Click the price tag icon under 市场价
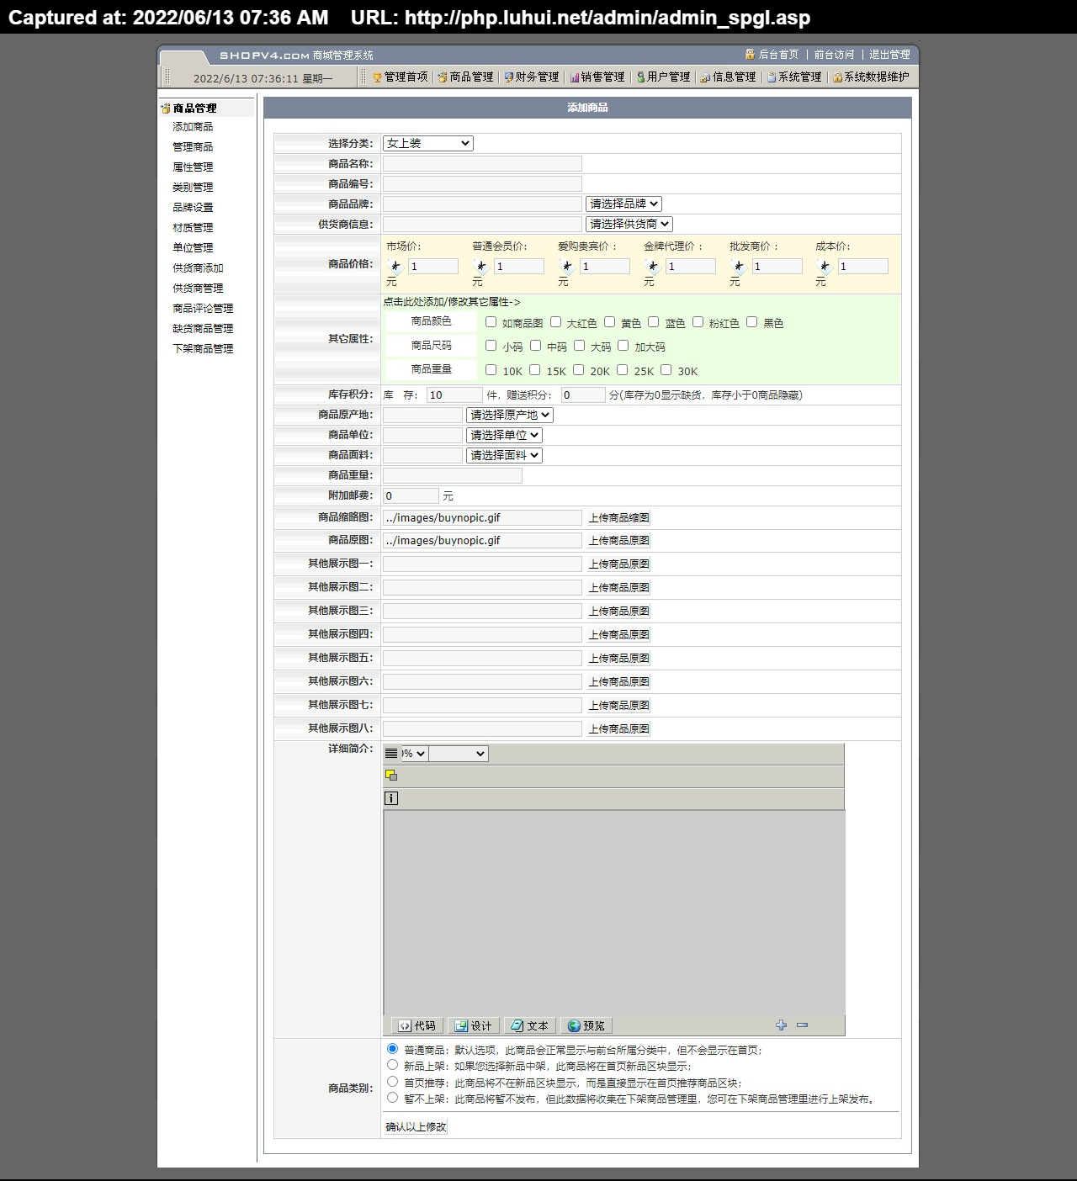 click(x=395, y=267)
